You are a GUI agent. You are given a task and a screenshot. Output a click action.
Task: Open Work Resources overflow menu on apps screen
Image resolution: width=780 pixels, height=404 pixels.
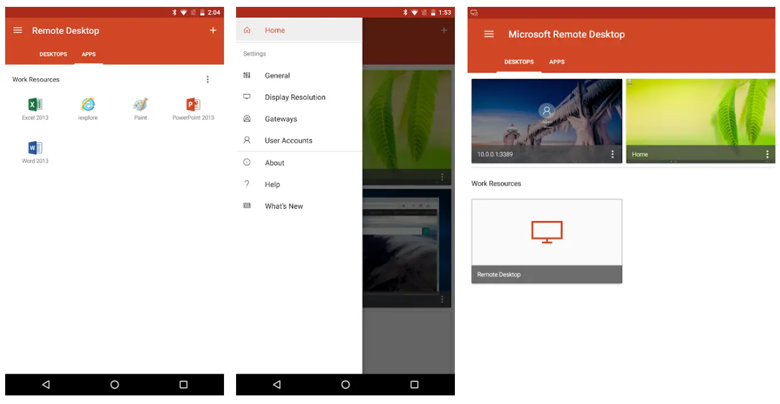point(207,80)
